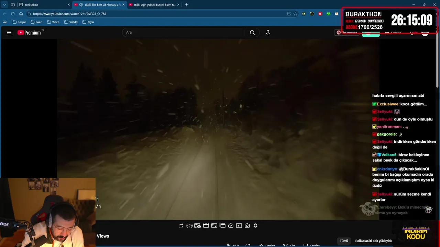The image size is (440, 247).
Task: Click the white-orange extension icon in toolbar
Action: coord(337,14)
